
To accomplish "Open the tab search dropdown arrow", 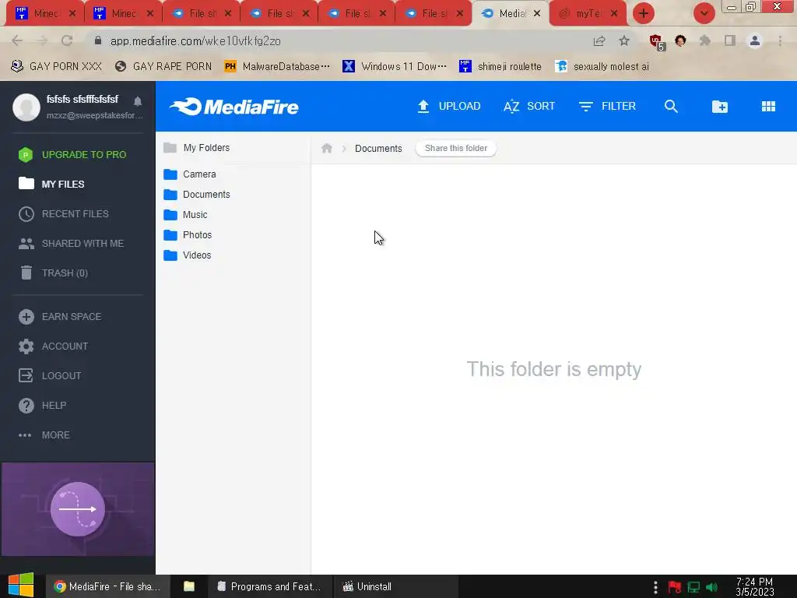I will coord(704,13).
